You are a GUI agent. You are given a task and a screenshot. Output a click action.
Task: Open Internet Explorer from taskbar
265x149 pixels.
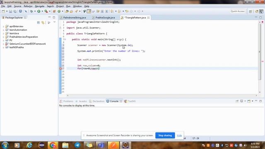tap(29, 145)
